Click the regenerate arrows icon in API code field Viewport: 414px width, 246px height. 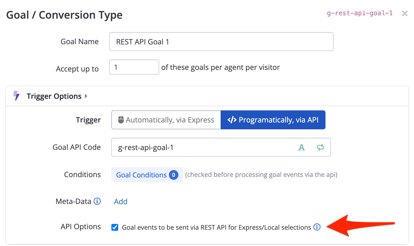320,147
